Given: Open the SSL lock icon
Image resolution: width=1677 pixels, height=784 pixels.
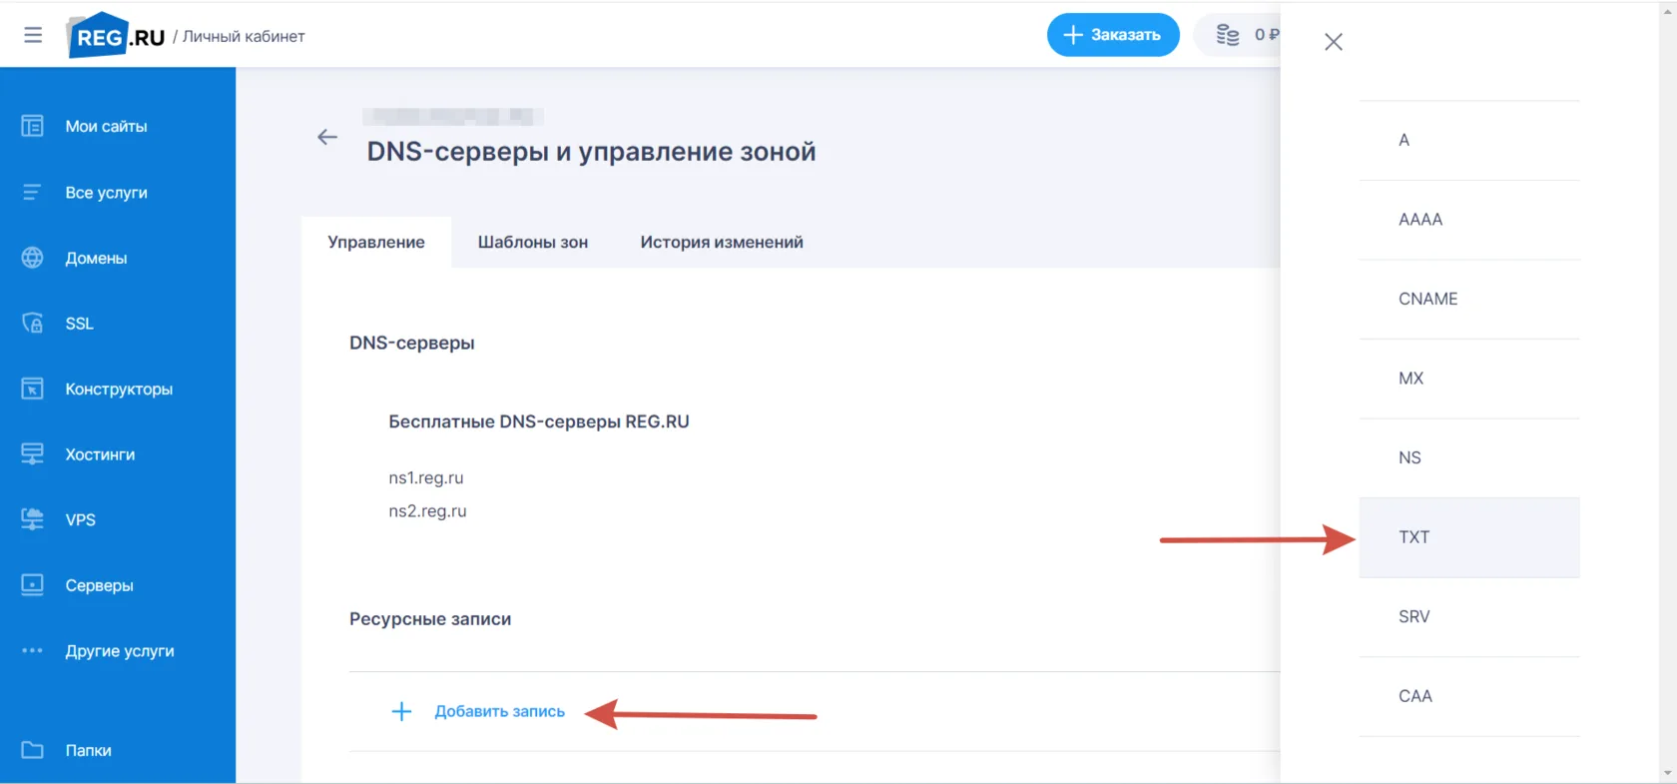Looking at the screenshot, I should point(32,324).
